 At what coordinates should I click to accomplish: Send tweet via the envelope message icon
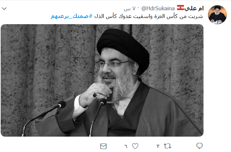click(103, 146)
